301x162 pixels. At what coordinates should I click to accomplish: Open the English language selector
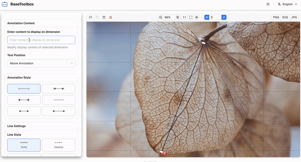pyautogui.click(x=287, y=4)
